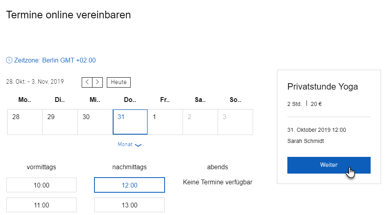Click Weiter to continue booking
Image resolution: width=385 pixels, height=215 pixels.
[329, 165]
